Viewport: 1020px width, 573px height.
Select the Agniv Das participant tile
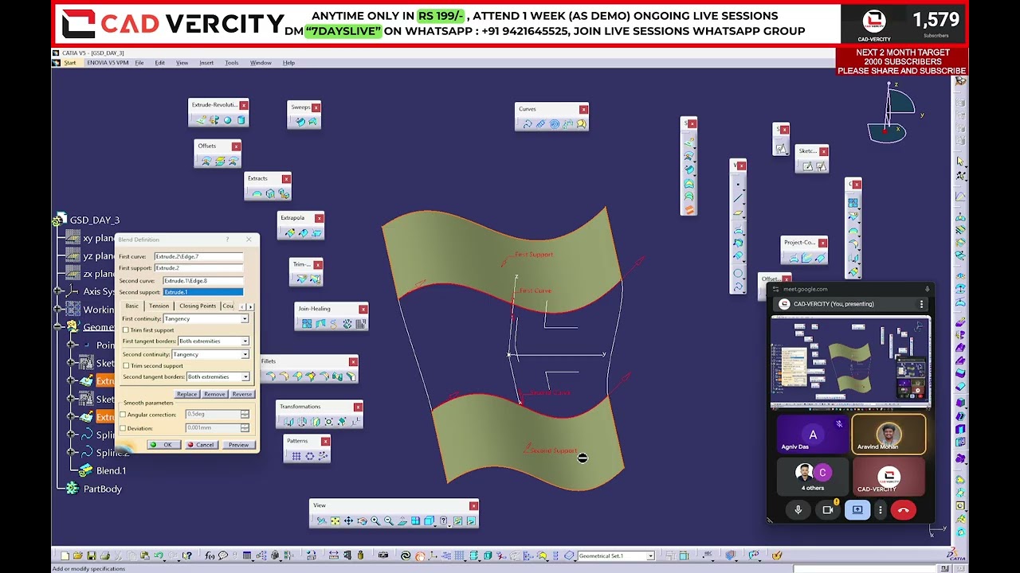(x=813, y=435)
